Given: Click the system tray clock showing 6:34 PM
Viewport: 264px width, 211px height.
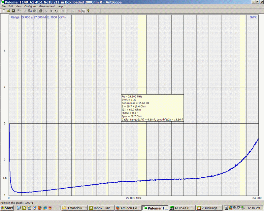Looking at the screenshot, I should [x=254, y=208].
